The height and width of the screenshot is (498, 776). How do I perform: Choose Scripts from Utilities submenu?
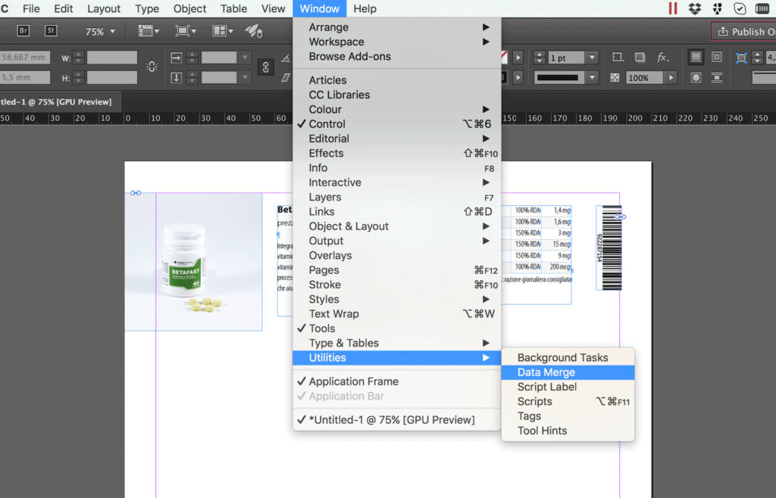tap(568, 402)
